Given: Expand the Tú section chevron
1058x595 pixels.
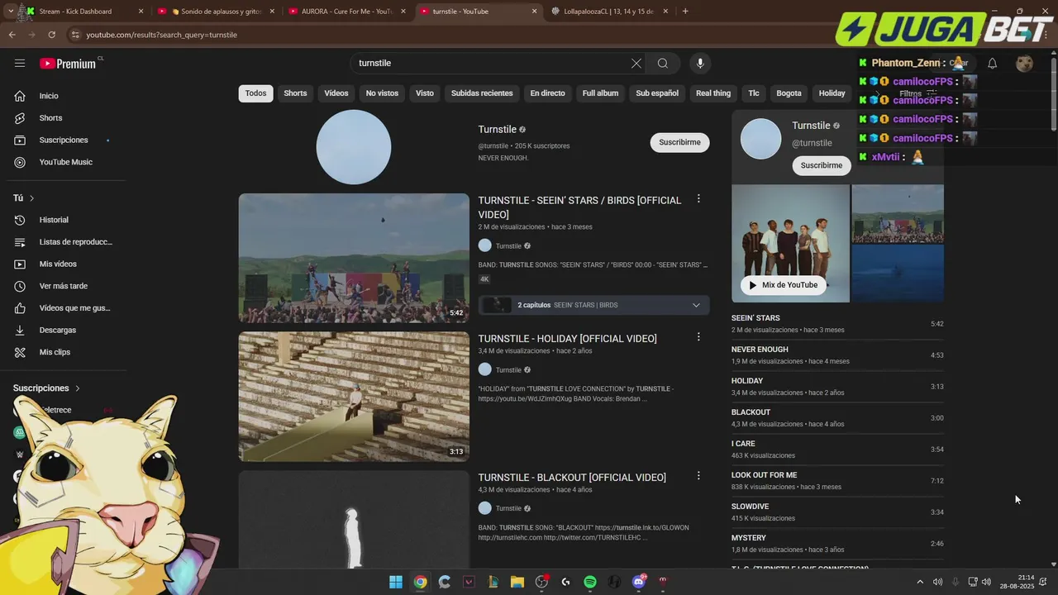Looking at the screenshot, I should (x=31, y=198).
